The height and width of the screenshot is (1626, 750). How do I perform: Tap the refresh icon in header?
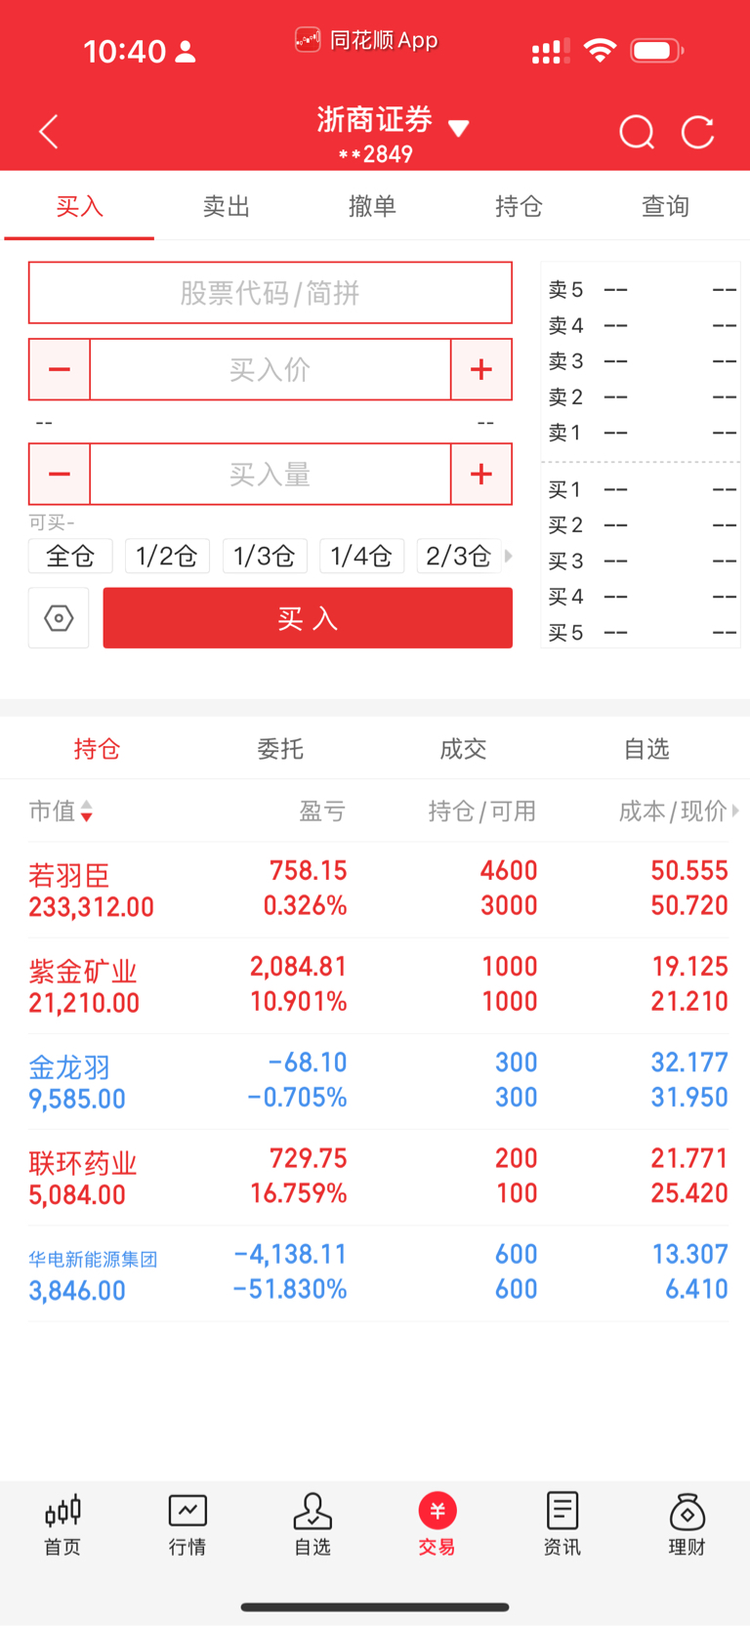(697, 132)
